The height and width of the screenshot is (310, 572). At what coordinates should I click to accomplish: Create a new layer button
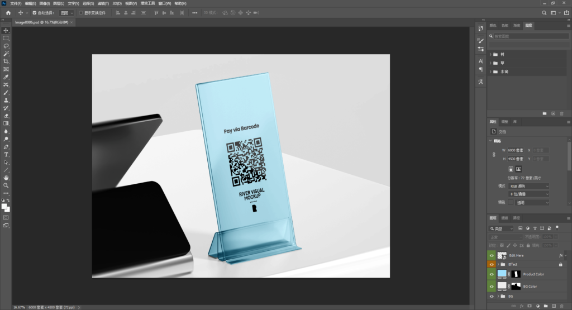coord(554,306)
